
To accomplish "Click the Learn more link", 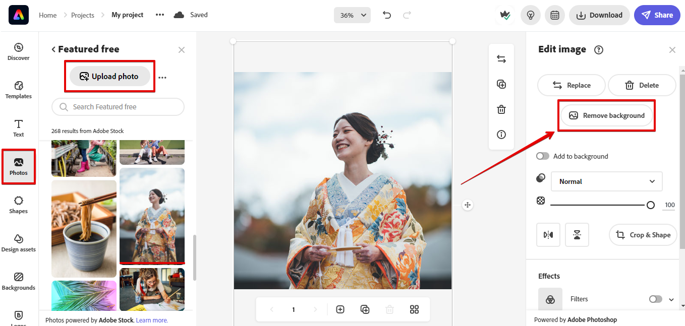I will click(x=152, y=320).
